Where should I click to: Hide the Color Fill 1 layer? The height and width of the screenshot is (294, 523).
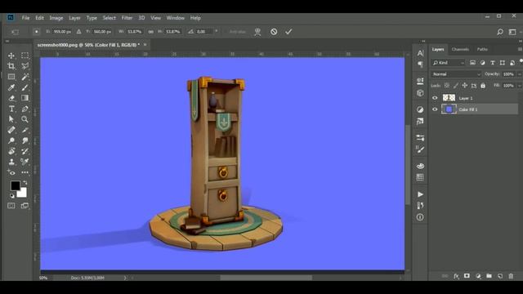click(435, 109)
